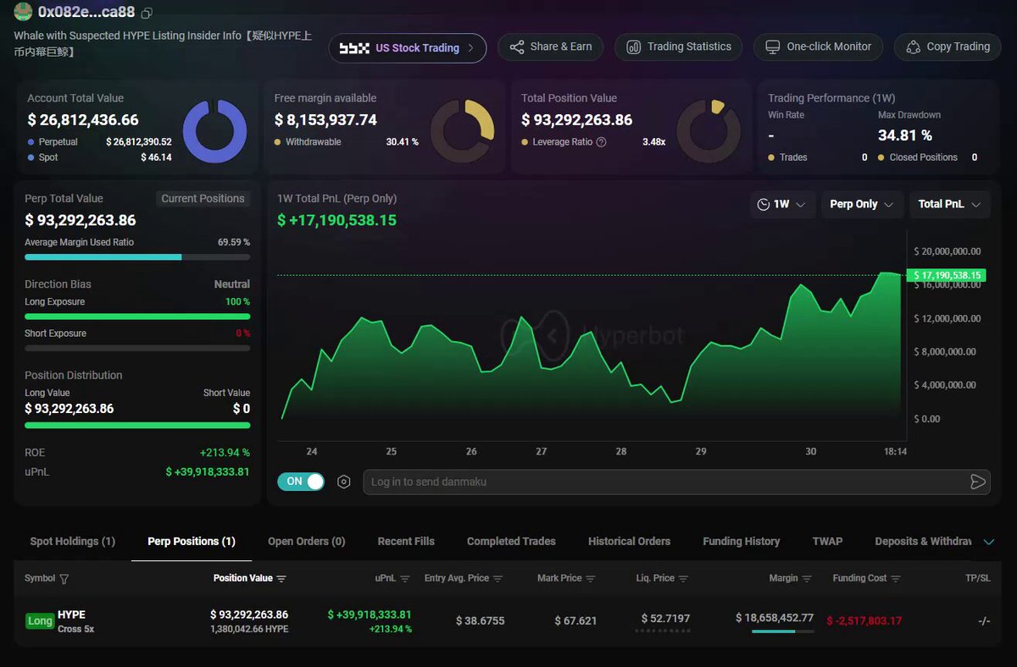1017x667 pixels.
Task: Click 1W Total PnL $ +17,190,538.15 heading value
Action: 336,220
